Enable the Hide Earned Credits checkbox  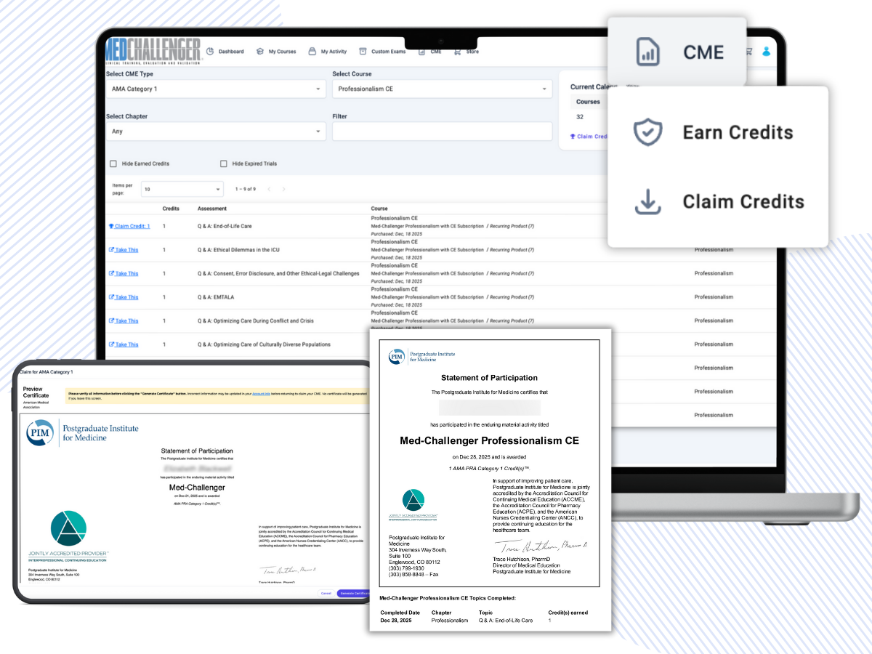[x=113, y=163]
